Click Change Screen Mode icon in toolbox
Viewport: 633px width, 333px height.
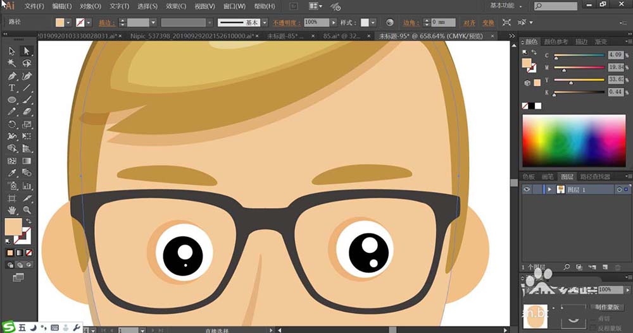pyautogui.click(x=18, y=277)
